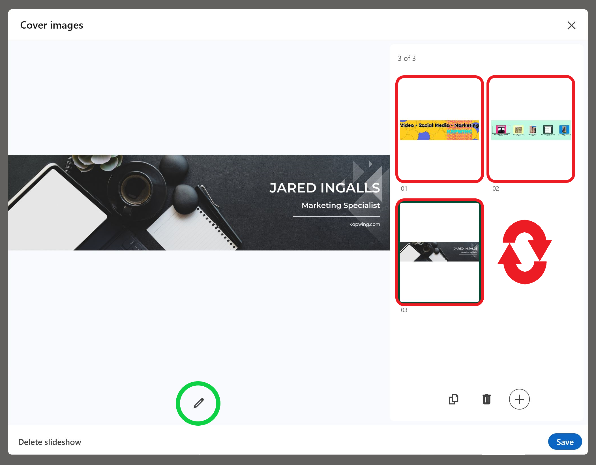596x465 pixels.
Task: Click the close dialog X button
Action: tap(572, 26)
